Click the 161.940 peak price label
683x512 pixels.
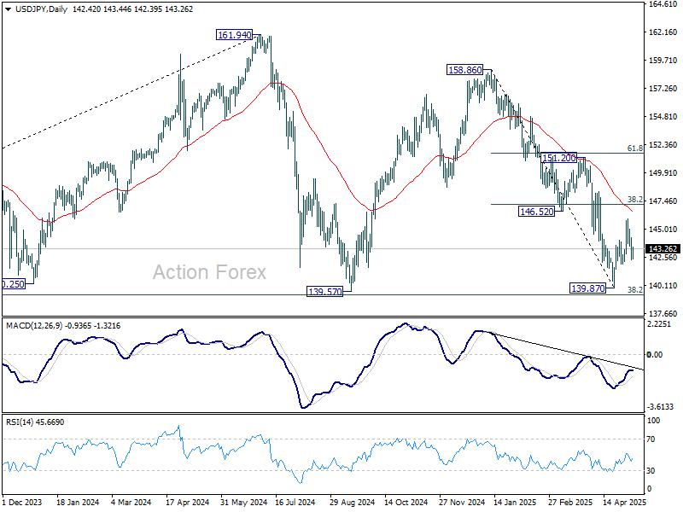tap(236, 36)
